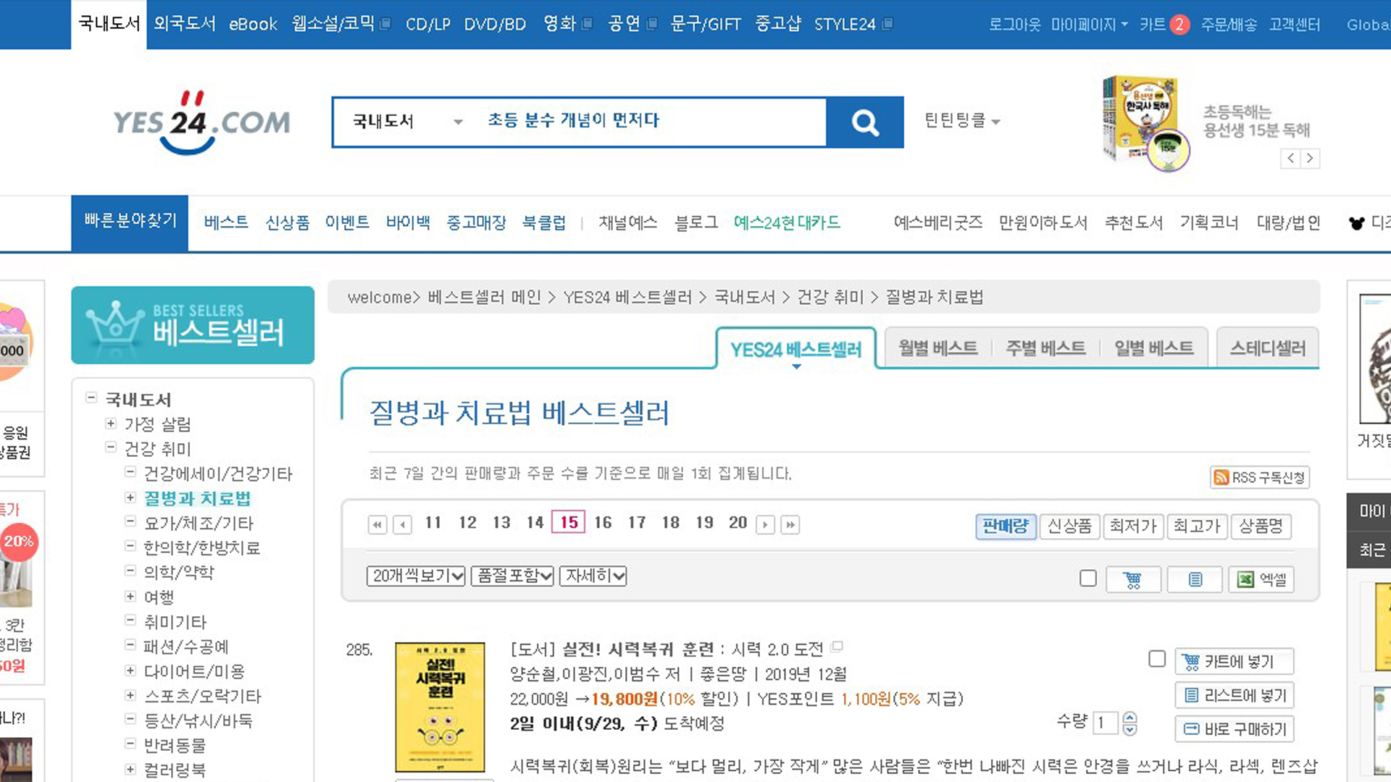Image resolution: width=1391 pixels, height=782 pixels.
Task: Click 카트에 넣기 for book 285
Action: point(1235,662)
